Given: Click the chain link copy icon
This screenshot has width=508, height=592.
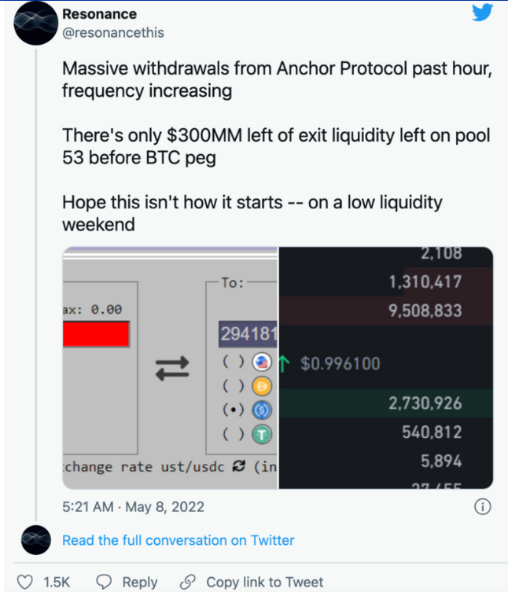Looking at the screenshot, I should [188, 582].
